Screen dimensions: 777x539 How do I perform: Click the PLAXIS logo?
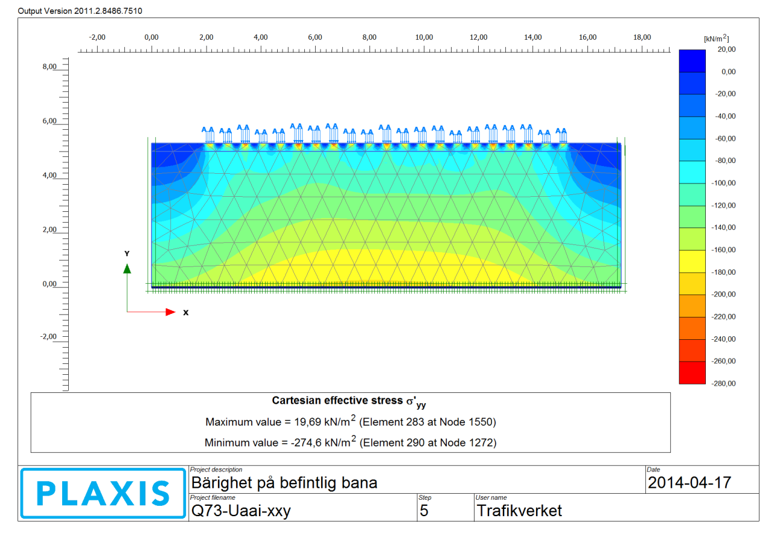coord(103,493)
